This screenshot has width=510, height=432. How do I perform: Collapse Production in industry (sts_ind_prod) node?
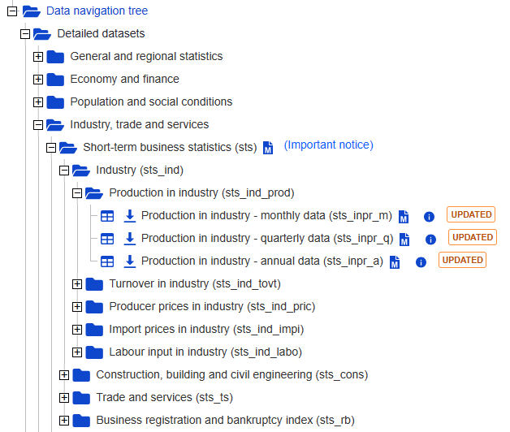coord(77,193)
